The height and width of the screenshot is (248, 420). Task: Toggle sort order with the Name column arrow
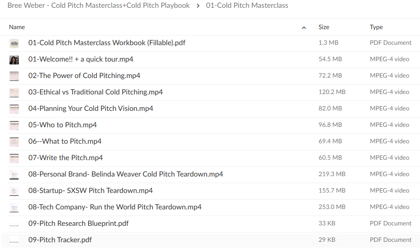304,28
